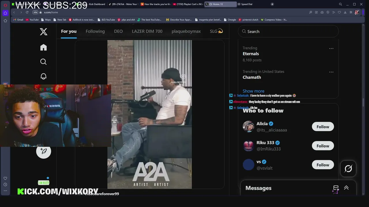This screenshot has width=369, height=207.
Task: Switch to Hear the tracks SoundCloud tab
Action: point(156,4)
